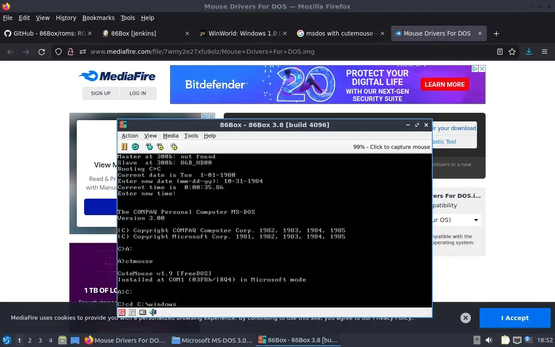Click the 86Box taskbar entry
Image resolution: width=555 pixels, height=347 pixels.
click(x=298, y=340)
